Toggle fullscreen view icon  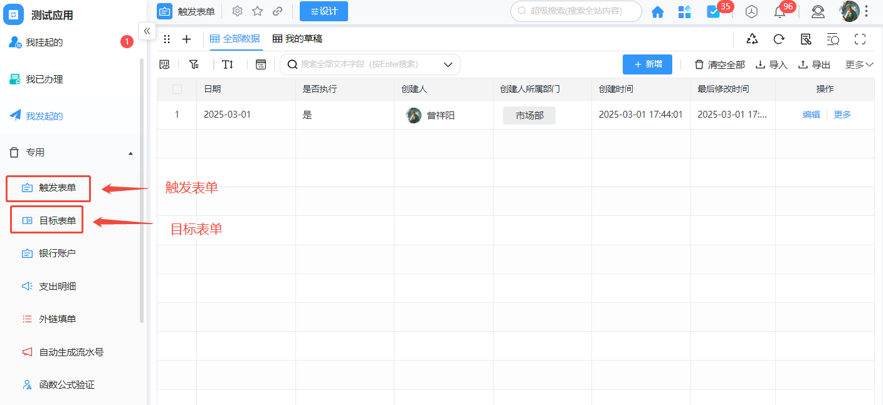(860, 39)
